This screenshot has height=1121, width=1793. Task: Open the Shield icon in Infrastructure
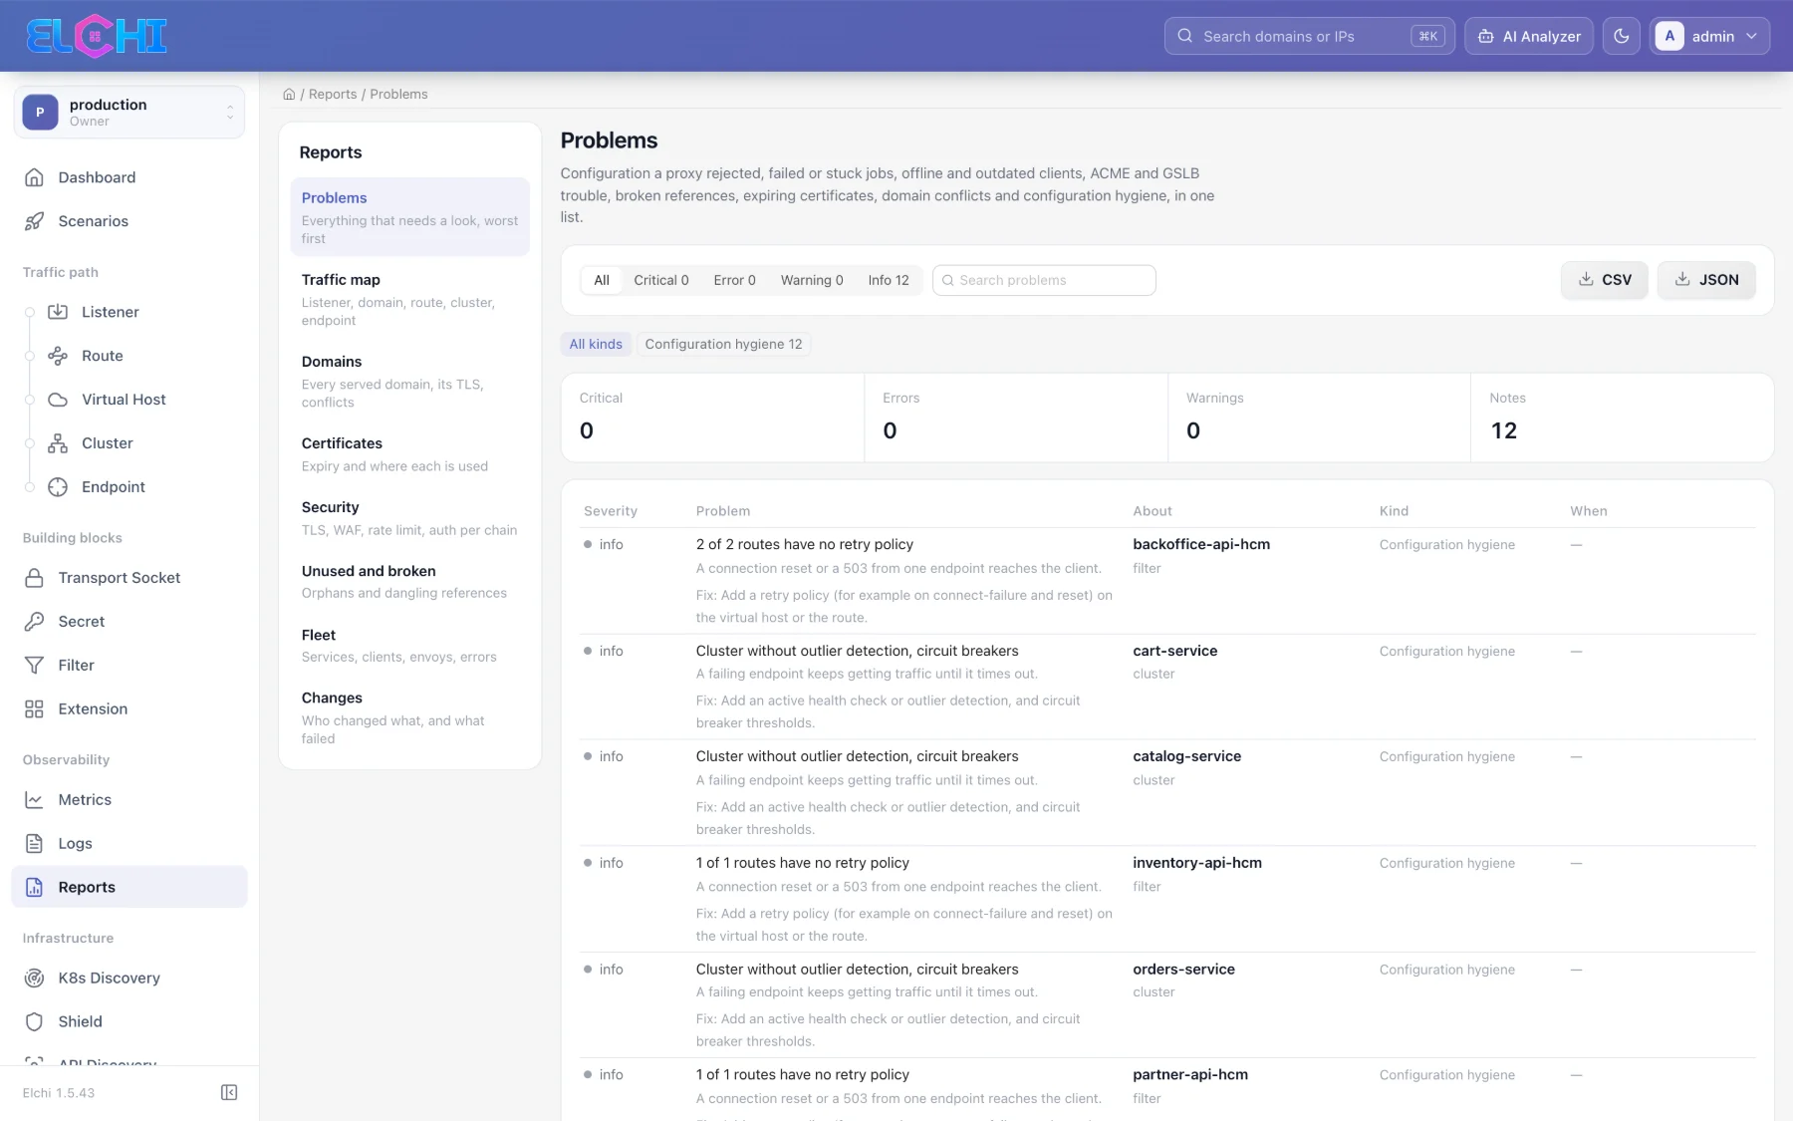tap(34, 1022)
